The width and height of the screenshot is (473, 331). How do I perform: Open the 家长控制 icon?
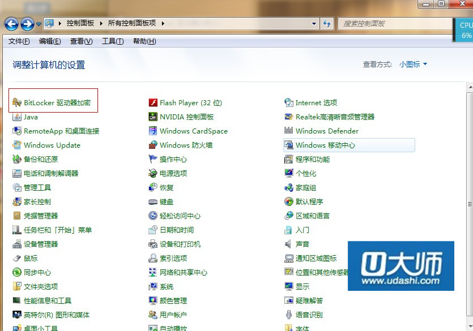(x=16, y=202)
